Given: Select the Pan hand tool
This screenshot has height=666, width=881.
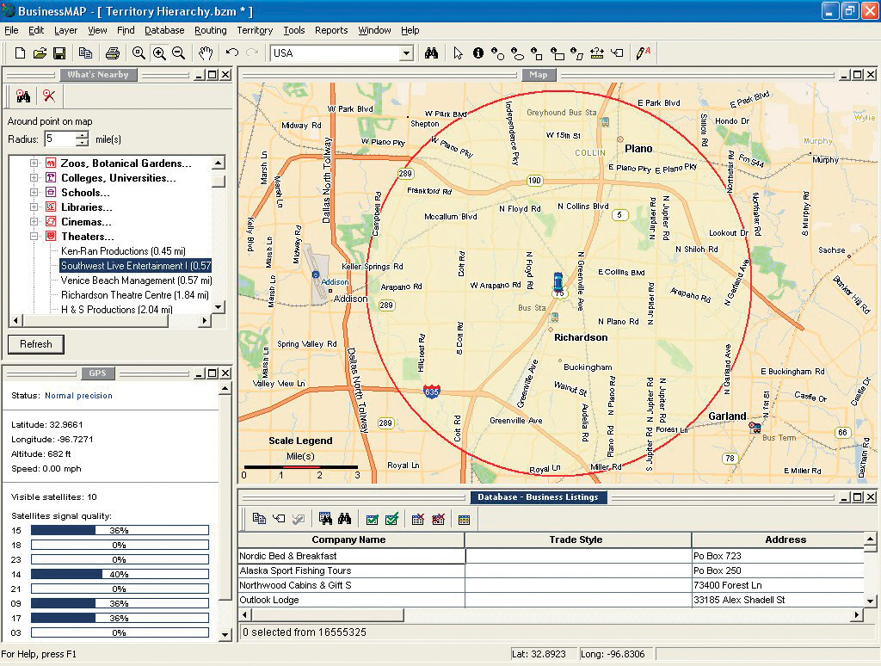Looking at the screenshot, I should pos(206,53).
